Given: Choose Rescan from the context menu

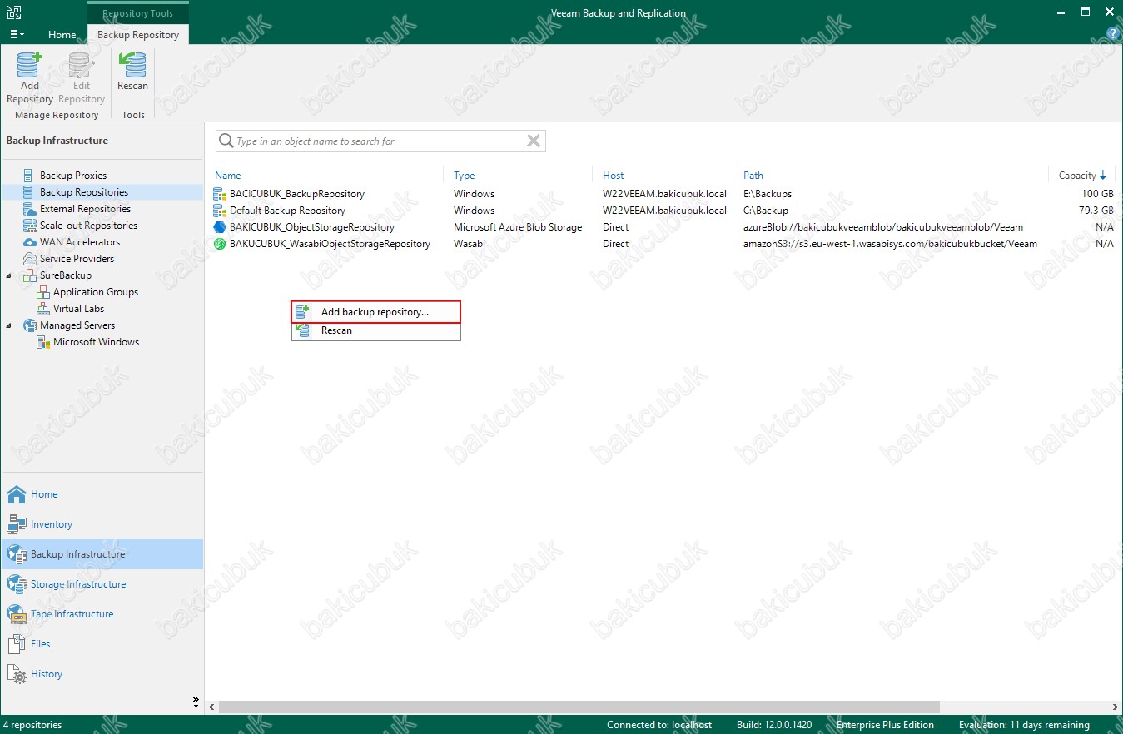Looking at the screenshot, I should pyautogui.click(x=375, y=330).
